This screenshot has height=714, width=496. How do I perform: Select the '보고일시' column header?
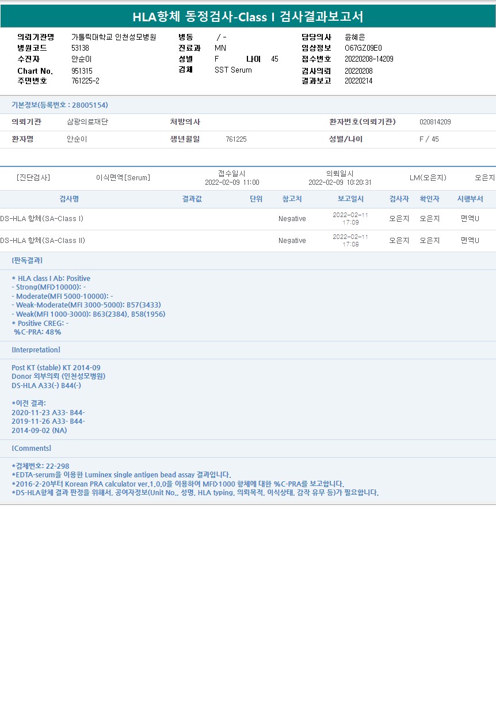350,199
